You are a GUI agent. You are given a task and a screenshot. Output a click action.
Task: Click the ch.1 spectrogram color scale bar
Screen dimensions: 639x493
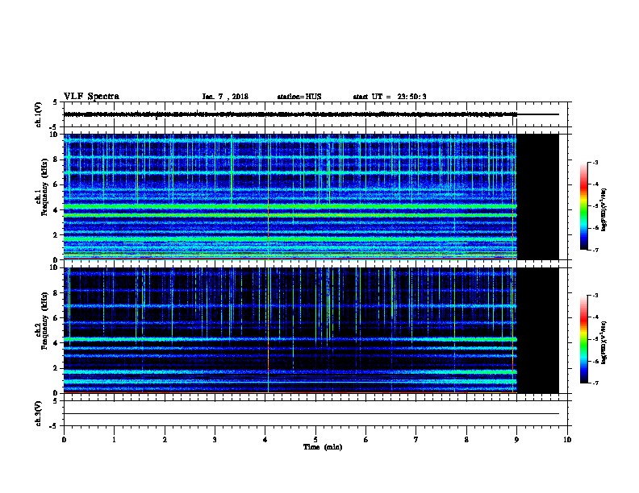click(583, 206)
